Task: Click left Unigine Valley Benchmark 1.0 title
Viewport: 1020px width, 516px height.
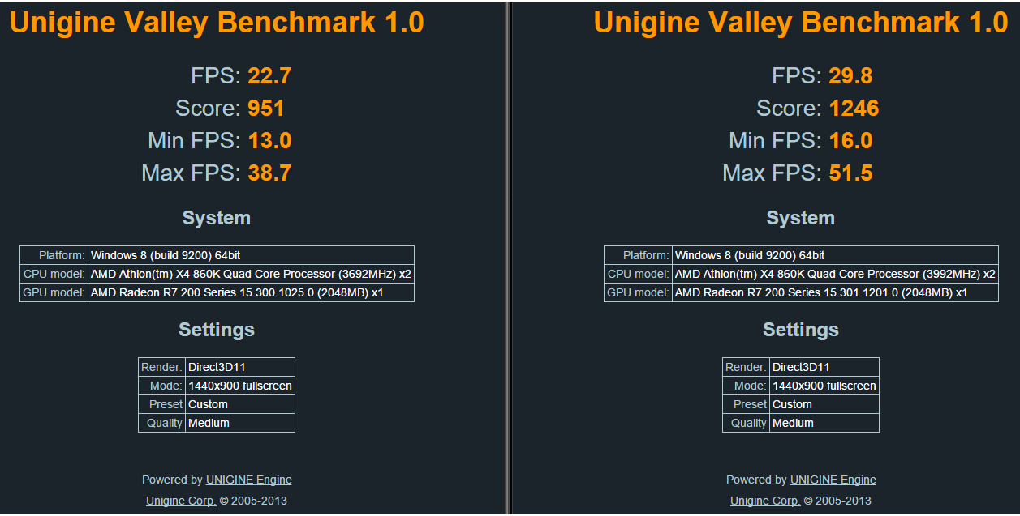Action: 217,23
